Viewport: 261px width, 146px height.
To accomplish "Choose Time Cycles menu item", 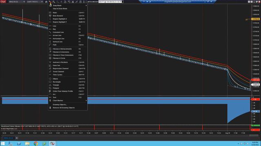I will tap(68, 75).
